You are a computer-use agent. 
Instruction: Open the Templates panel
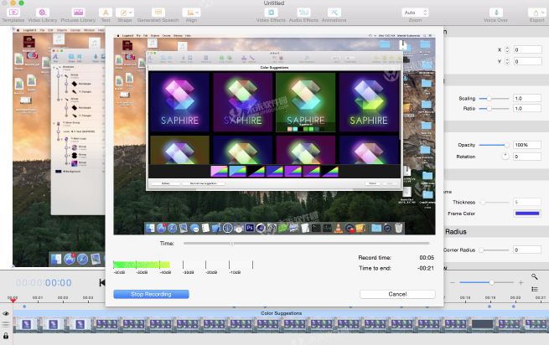click(13, 13)
